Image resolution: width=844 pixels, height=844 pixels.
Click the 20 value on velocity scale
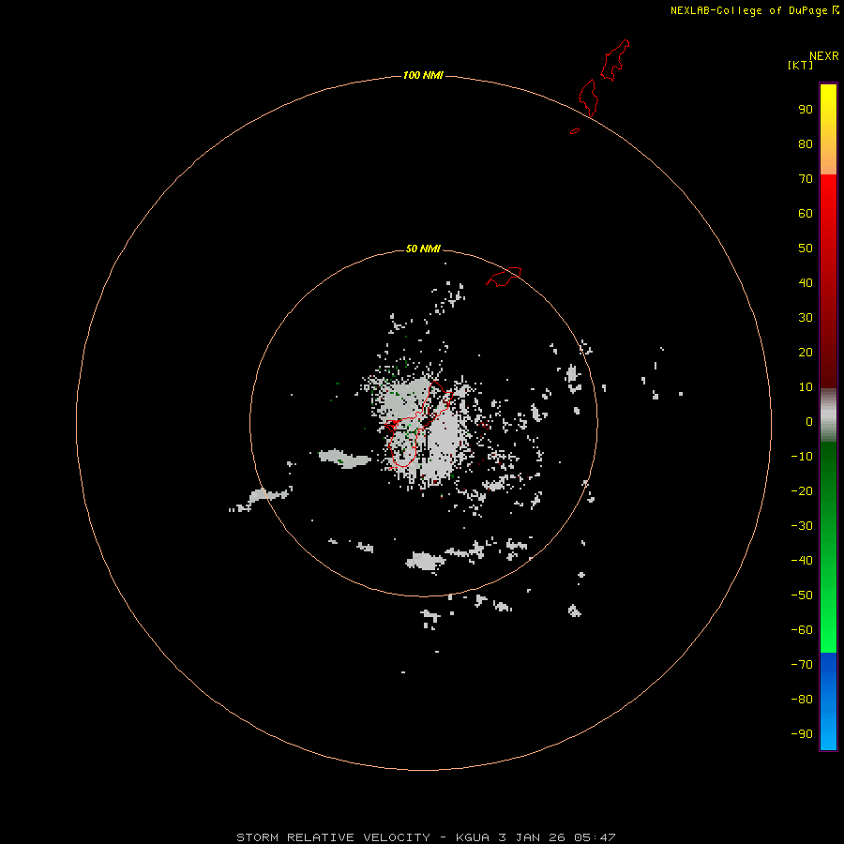pyautogui.click(x=806, y=353)
